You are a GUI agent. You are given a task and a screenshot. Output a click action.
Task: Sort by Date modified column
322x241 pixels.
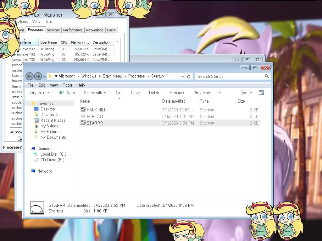(179, 101)
